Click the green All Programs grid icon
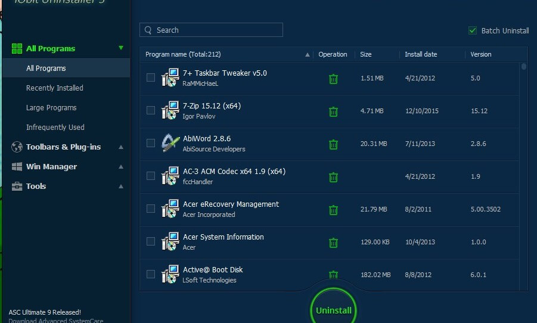The width and height of the screenshot is (537, 323). tap(17, 49)
